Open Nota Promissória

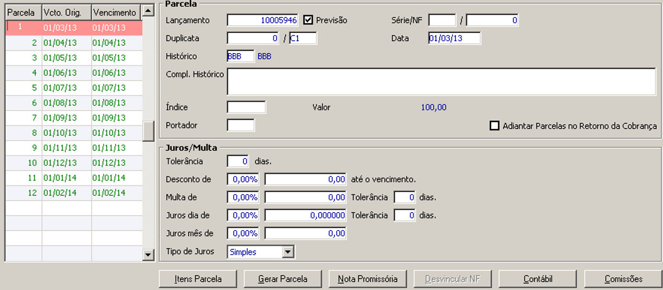[368, 279]
